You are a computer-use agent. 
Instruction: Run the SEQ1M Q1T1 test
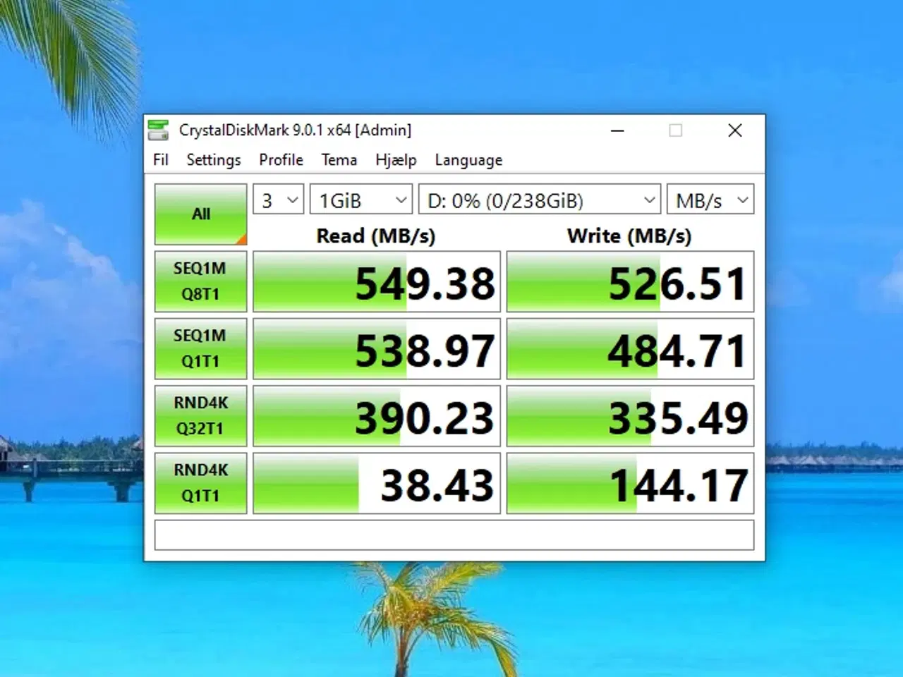click(201, 348)
